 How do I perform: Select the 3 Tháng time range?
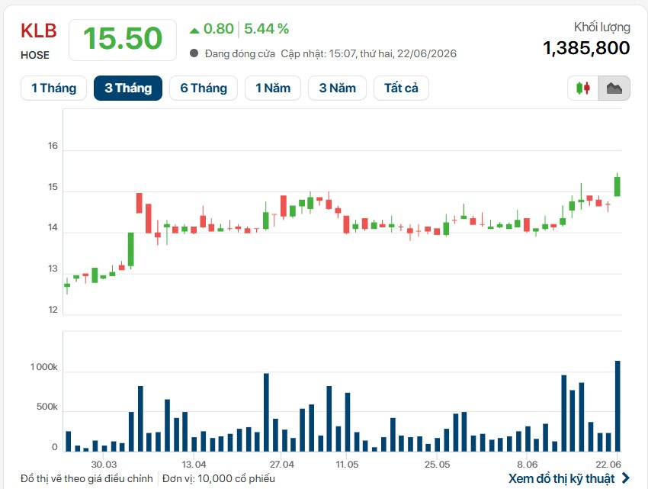pos(128,88)
